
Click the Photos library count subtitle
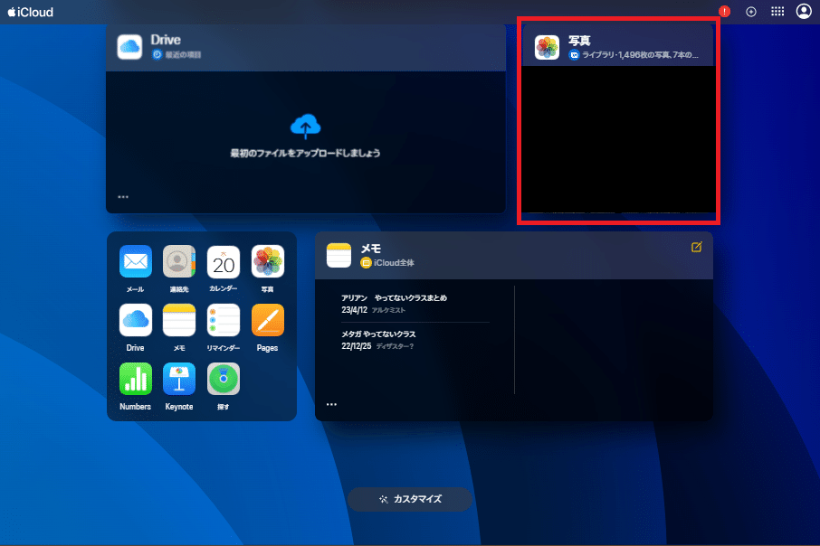[x=640, y=55]
